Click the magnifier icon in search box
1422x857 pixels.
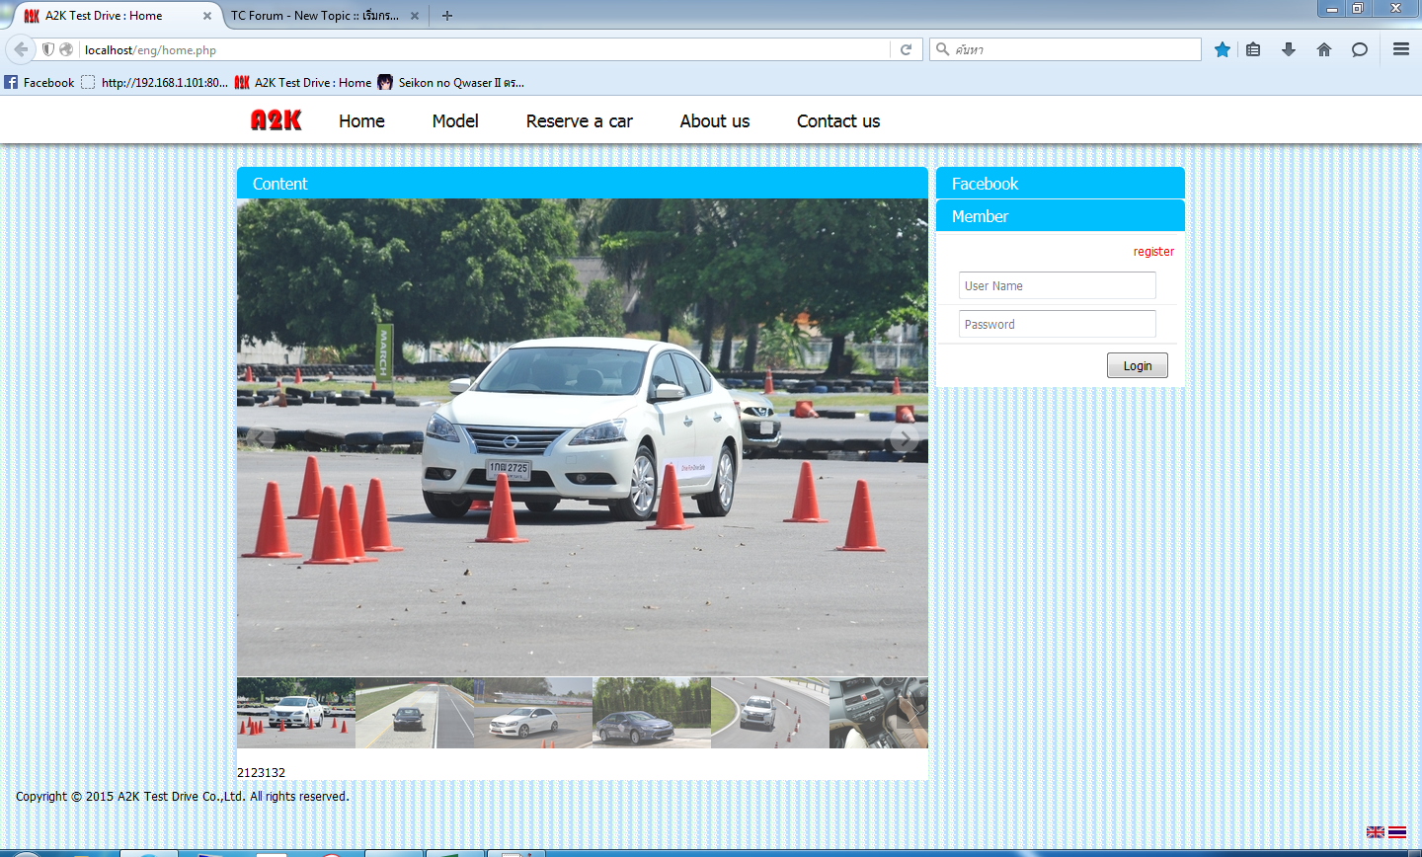click(x=942, y=49)
